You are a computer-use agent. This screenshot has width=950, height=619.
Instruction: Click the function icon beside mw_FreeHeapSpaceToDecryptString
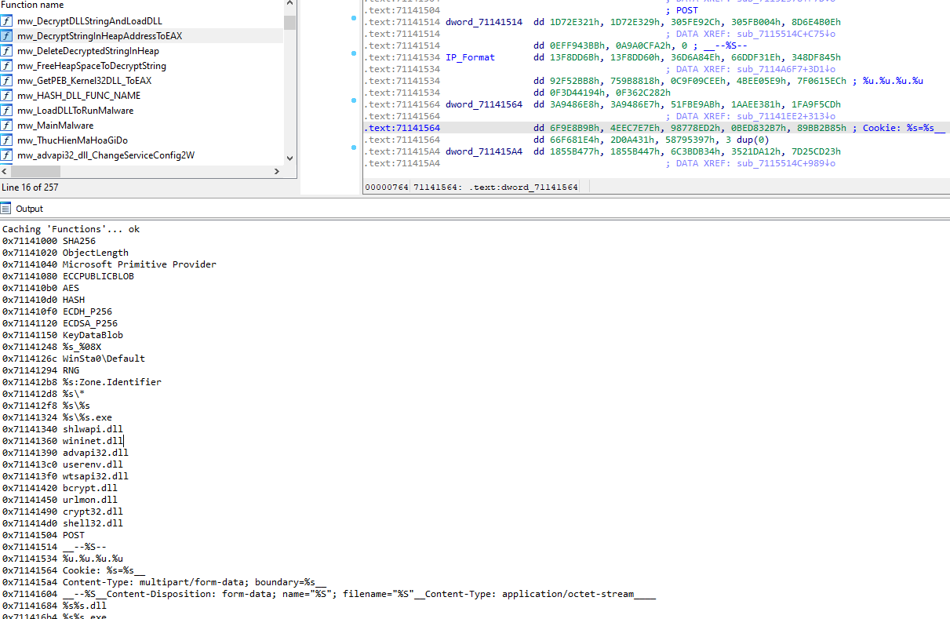(7, 66)
